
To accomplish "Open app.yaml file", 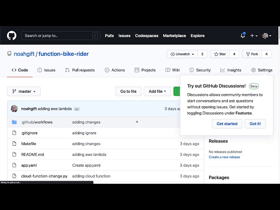I will 29,165.
